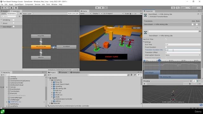The image size is (203, 114).
Task: Click the Project panel lock icon
Action: [138, 73]
